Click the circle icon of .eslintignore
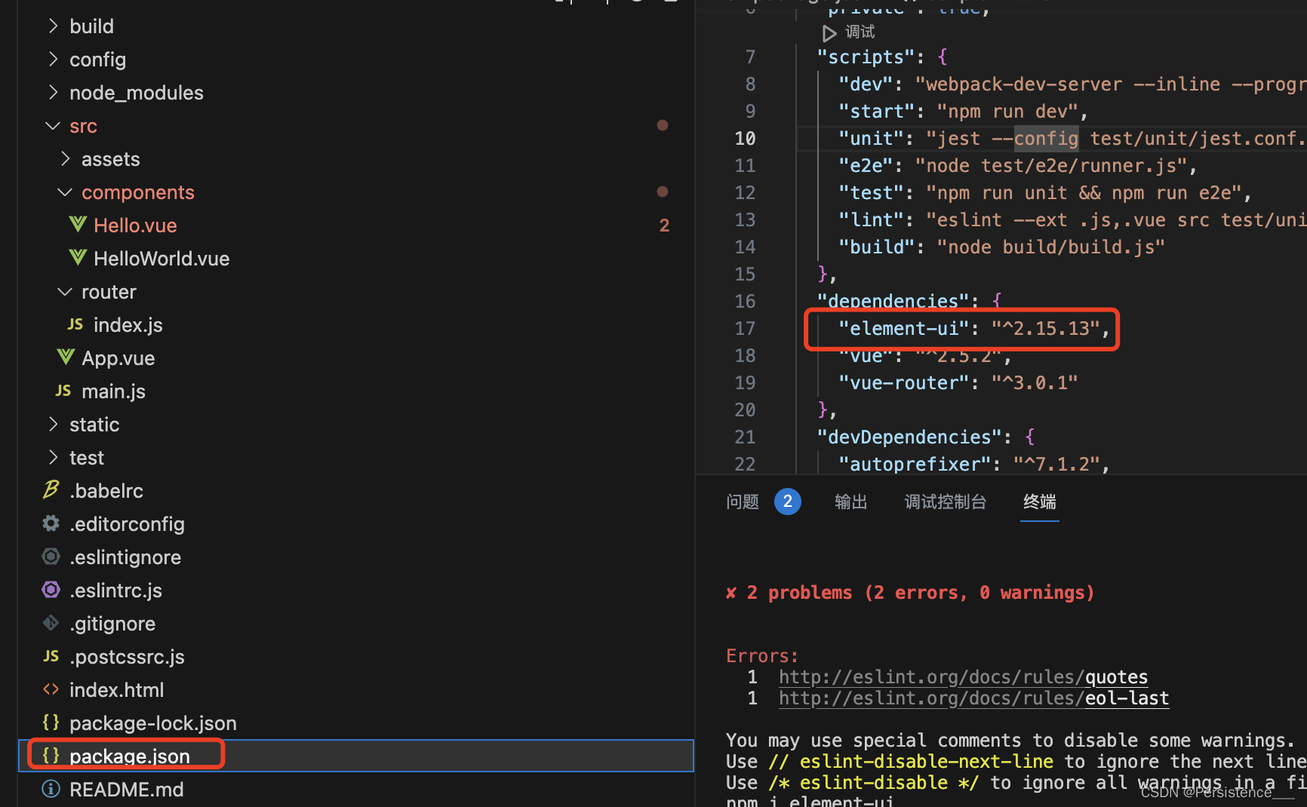 [x=51, y=557]
